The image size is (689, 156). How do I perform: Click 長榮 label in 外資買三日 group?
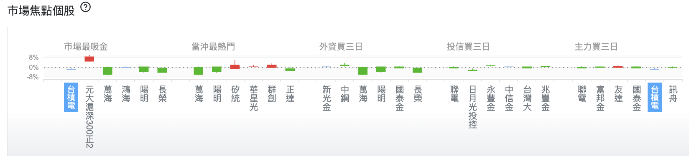418,94
